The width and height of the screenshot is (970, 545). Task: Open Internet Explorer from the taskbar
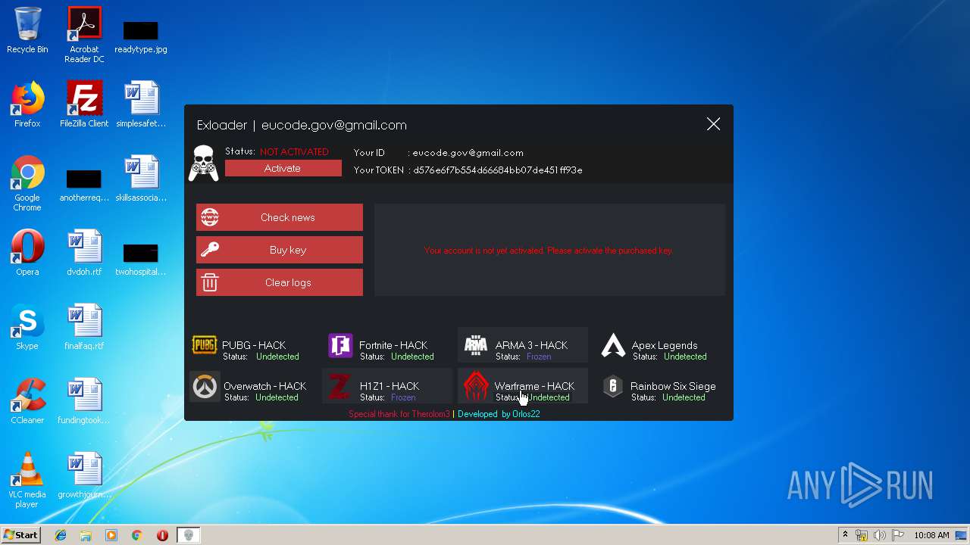tap(61, 535)
